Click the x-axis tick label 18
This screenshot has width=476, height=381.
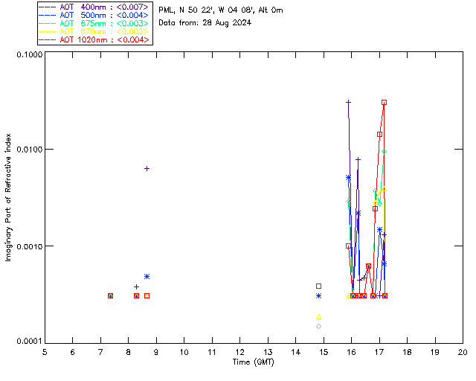[x=407, y=352]
